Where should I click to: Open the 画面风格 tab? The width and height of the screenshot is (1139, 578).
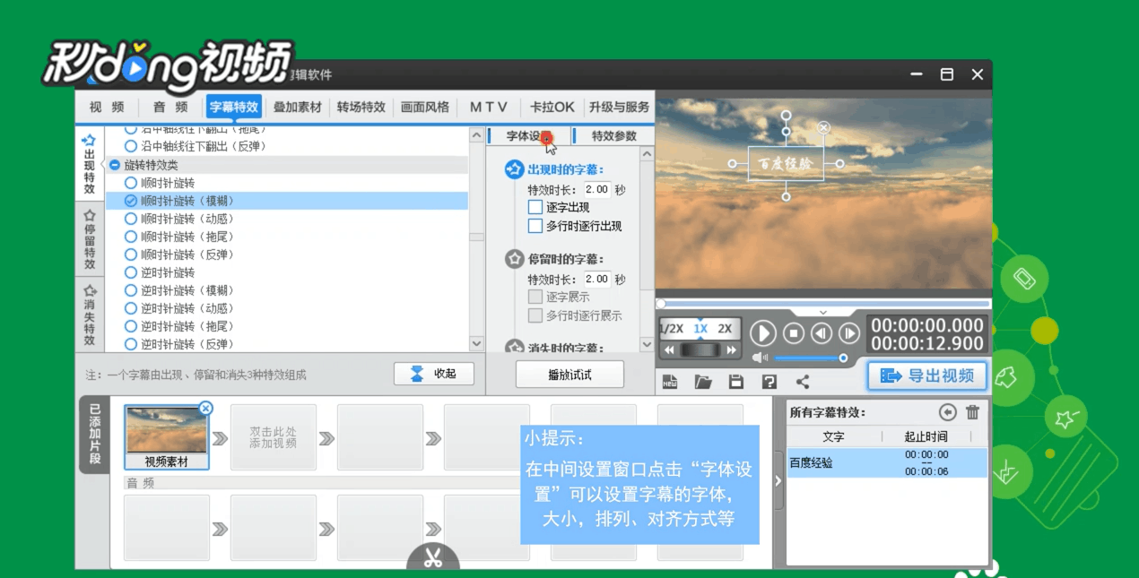pyautogui.click(x=425, y=107)
